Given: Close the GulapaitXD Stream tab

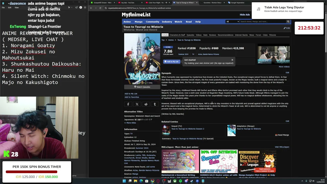Looking at the screenshot, I should 114,3.
